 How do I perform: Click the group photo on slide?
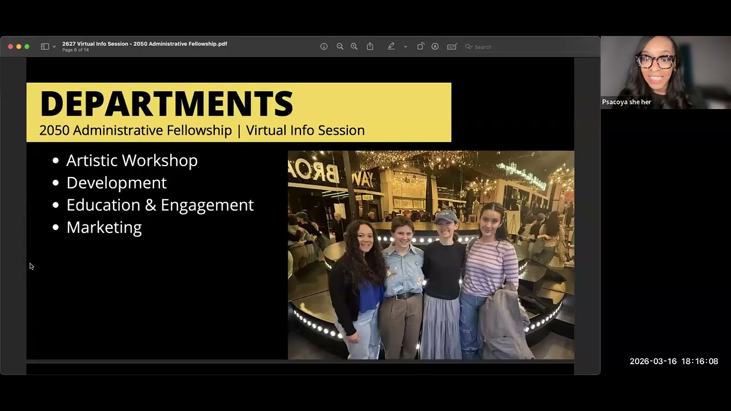431,255
